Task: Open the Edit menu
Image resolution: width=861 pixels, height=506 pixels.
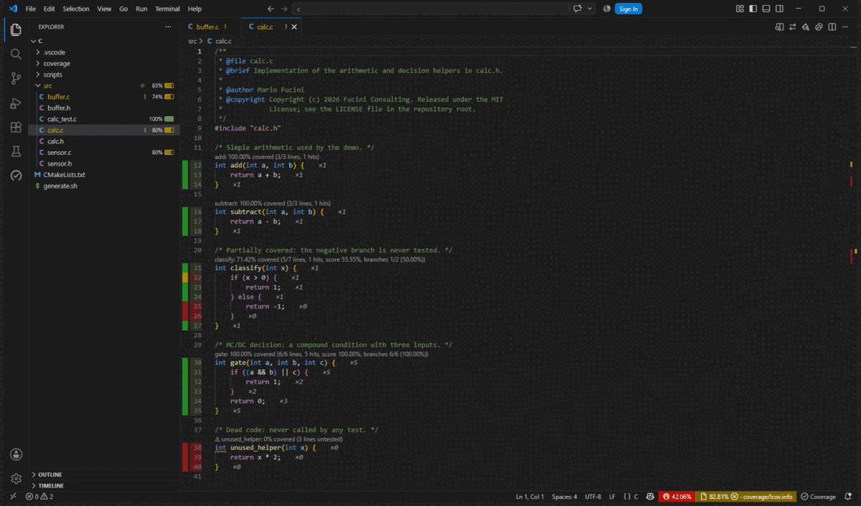Action: 49,9
